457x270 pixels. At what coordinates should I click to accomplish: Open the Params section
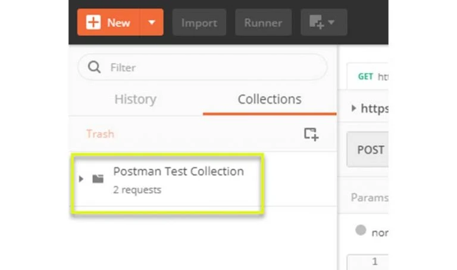369,197
